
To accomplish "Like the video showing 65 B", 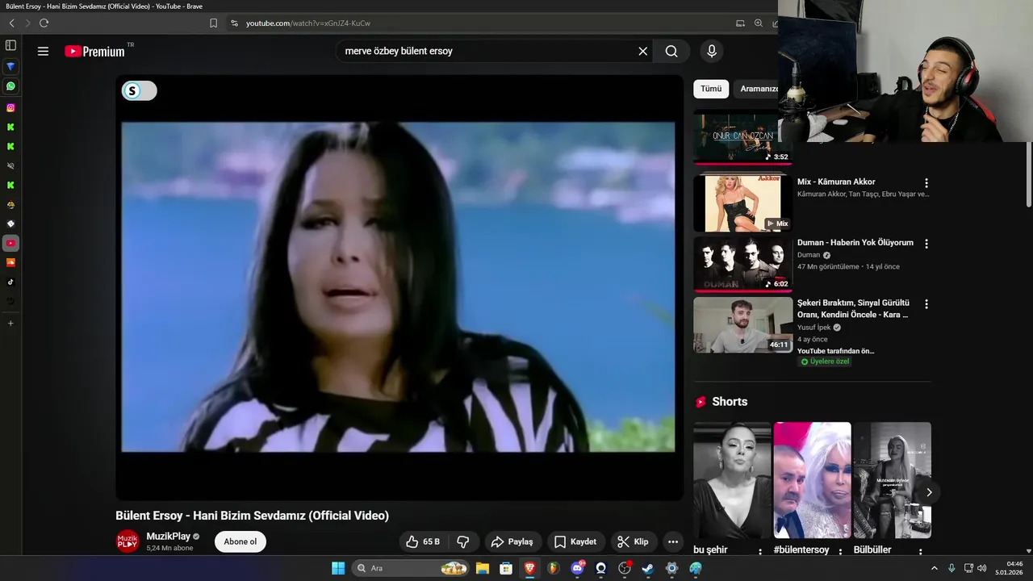I will pos(423,541).
